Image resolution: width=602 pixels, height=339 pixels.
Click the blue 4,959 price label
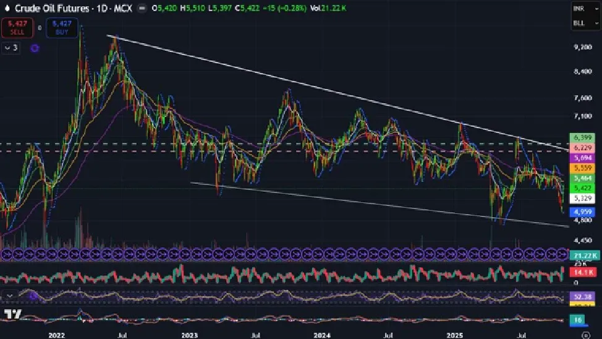pyautogui.click(x=582, y=212)
